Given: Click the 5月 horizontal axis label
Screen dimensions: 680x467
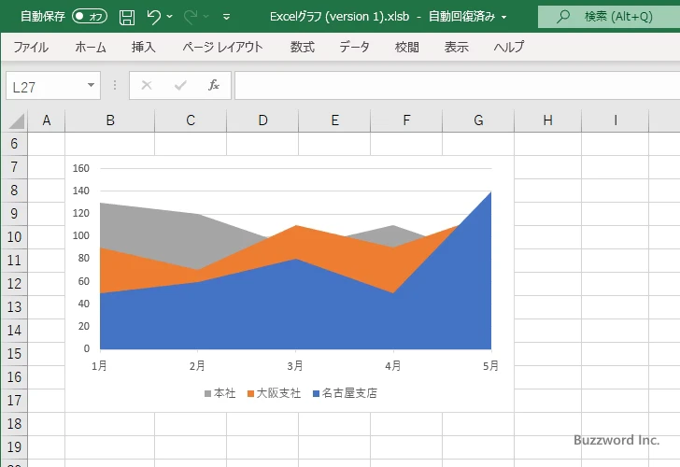Looking at the screenshot, I should pyautogui.click(x=491, y=366).
